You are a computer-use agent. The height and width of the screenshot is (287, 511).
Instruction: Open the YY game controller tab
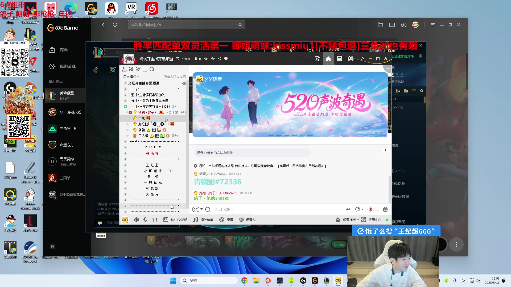[x=351, y=59]
